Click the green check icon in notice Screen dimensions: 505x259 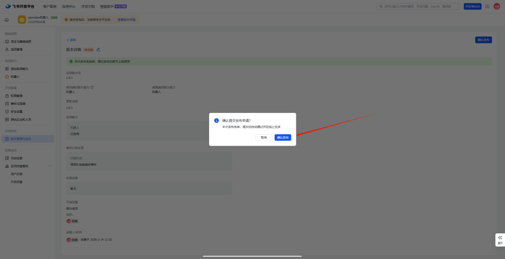[71, 61]
